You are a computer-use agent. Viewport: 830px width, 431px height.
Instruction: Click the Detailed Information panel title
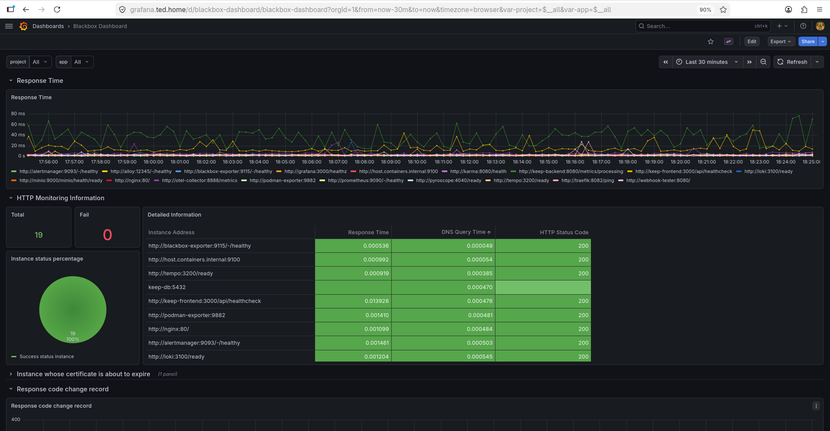tap(174, 215)
